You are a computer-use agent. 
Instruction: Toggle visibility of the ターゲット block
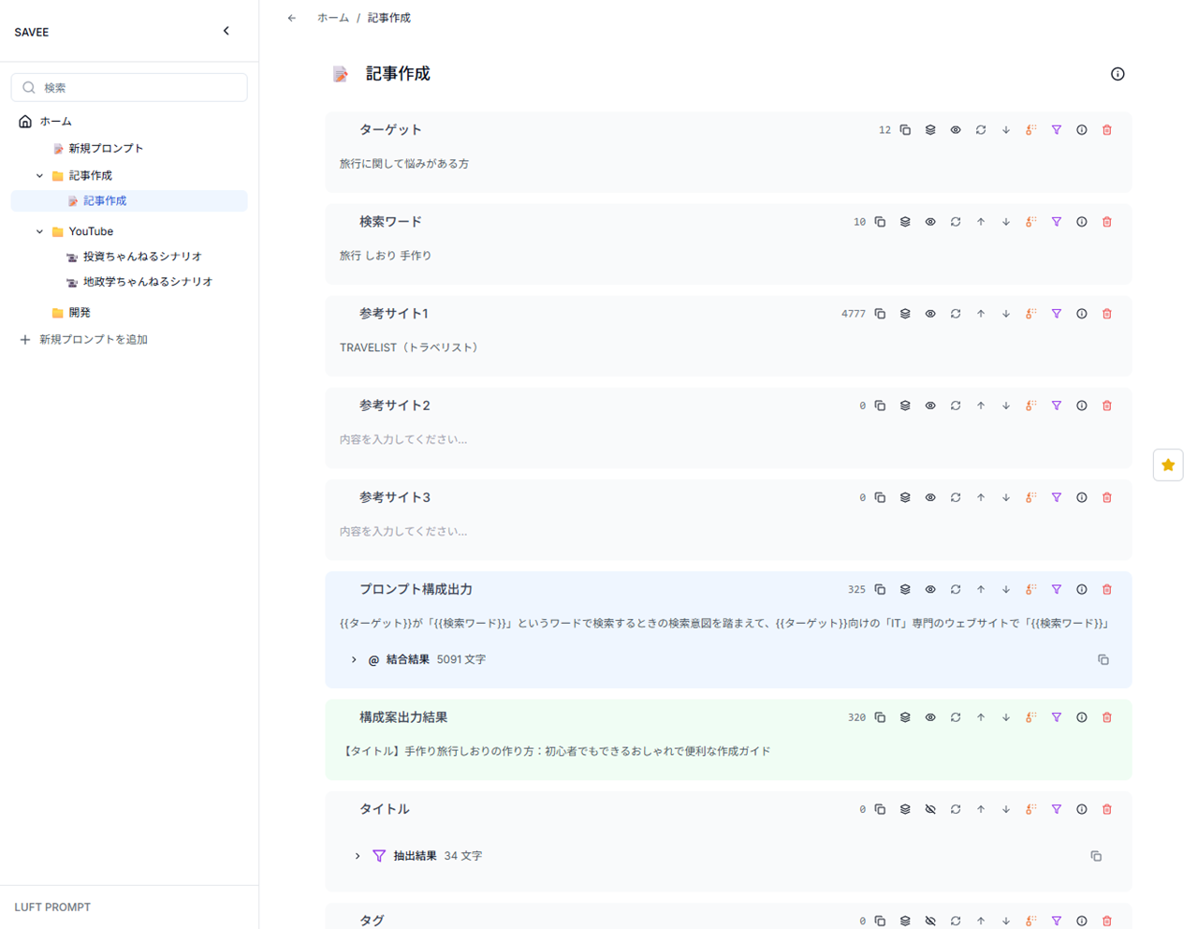click(x=956, y=130)
